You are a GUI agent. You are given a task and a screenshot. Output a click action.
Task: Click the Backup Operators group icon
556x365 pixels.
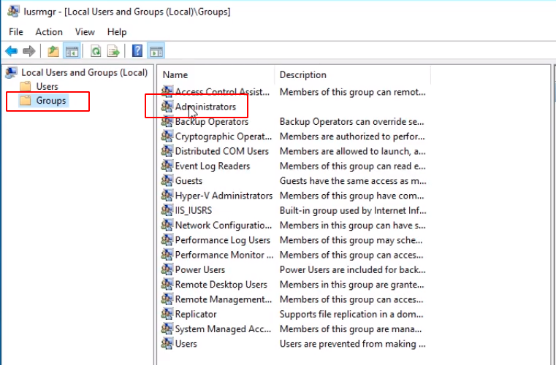click(167, 122)
